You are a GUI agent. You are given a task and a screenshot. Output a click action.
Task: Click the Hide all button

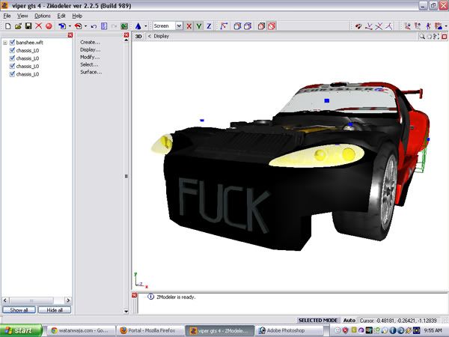(55, 310)
